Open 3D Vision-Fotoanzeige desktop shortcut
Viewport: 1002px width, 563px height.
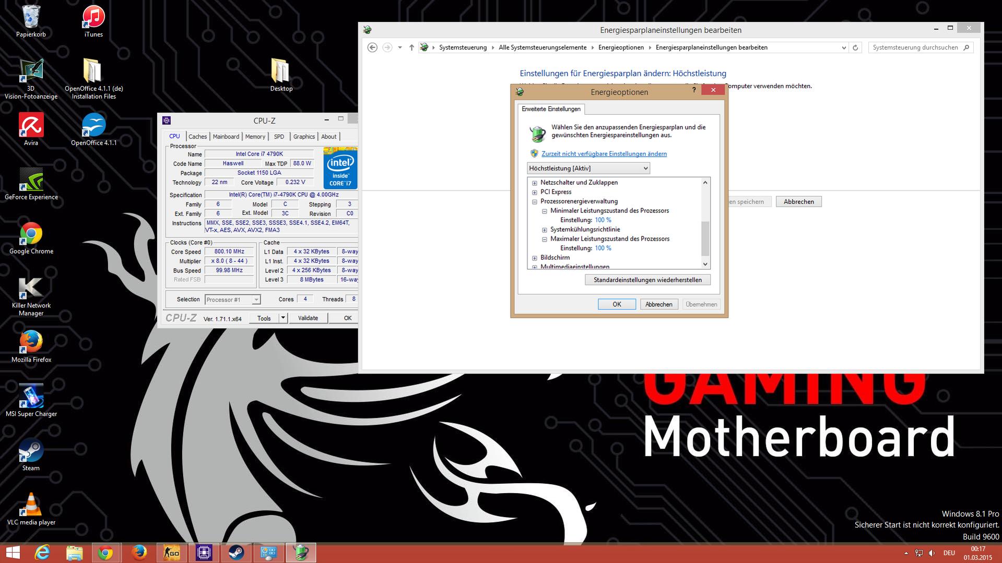point(31,79)
